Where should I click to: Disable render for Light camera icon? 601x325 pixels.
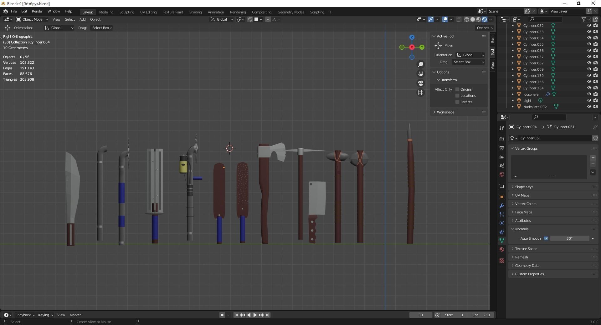click(595, 101)
